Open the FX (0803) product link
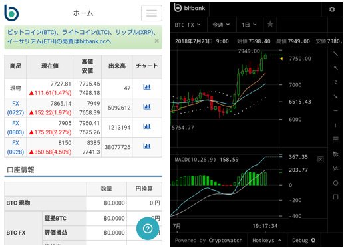The image size is (344, 248). pos(15,128)
